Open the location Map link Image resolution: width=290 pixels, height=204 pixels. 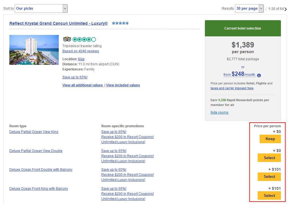[x=81, y=59]
